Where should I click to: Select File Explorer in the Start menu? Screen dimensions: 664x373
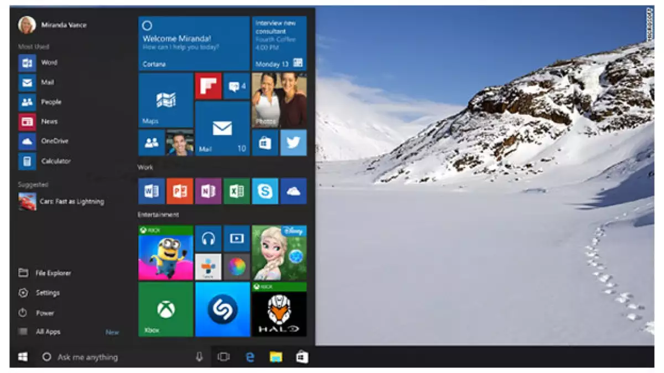[x=53, y=273]
